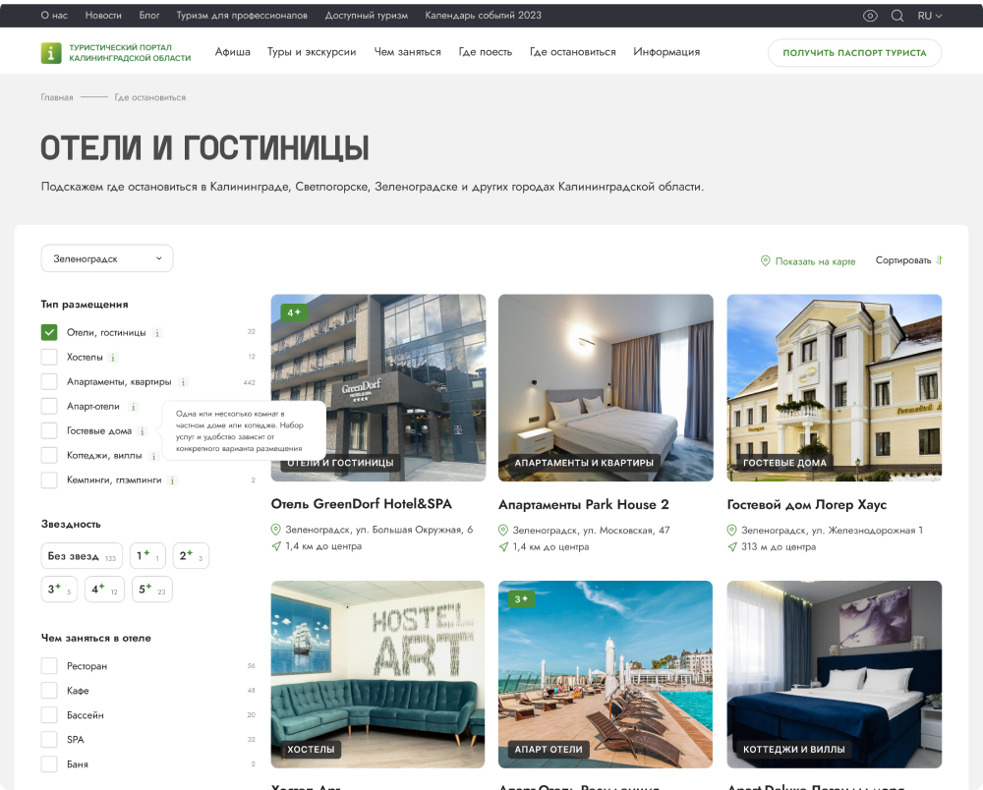
Task: Open the Зеленоградск city dropdown
Action: [106, 258]
